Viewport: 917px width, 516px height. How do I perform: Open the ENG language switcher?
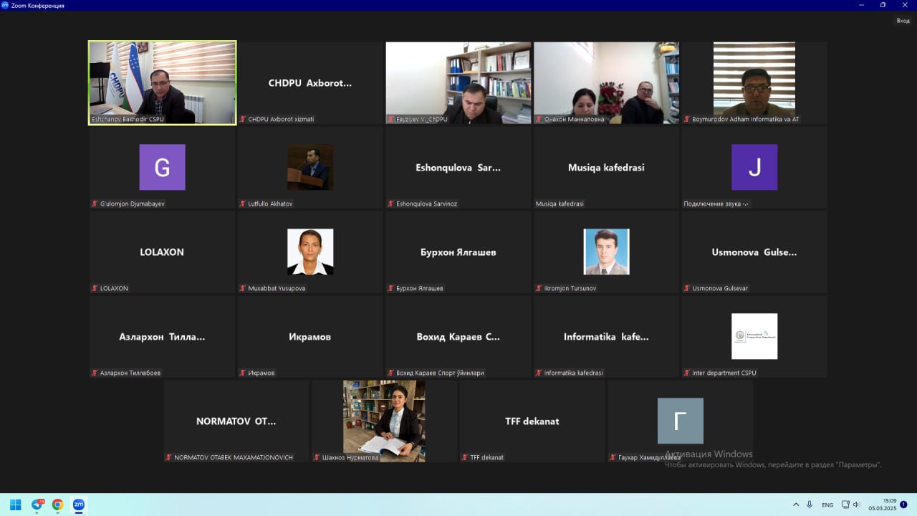[827, 505]
